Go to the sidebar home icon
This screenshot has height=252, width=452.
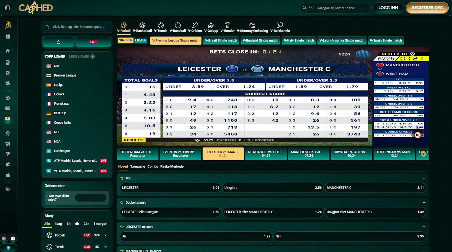[x=8, y=51]
